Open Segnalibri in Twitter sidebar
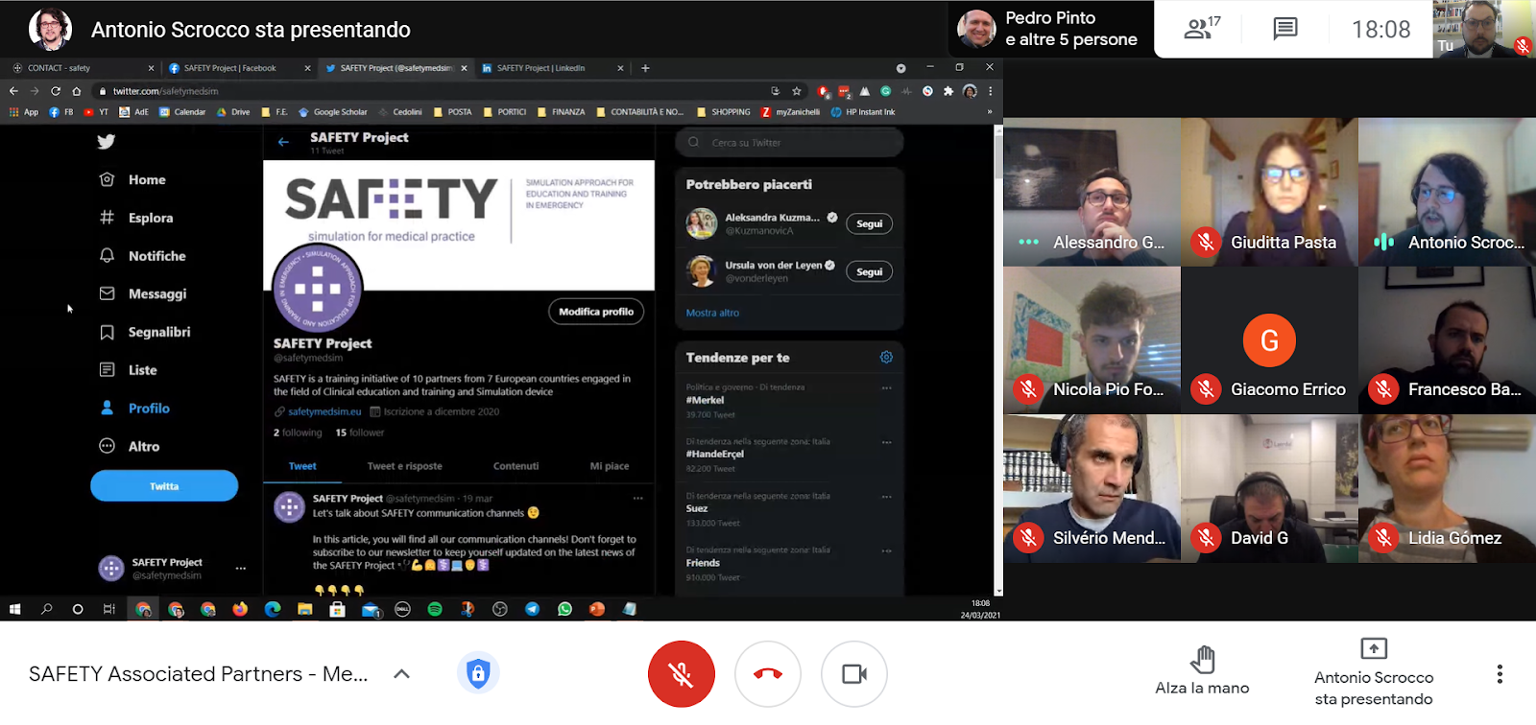1536x725 pixels. point(146,332)
